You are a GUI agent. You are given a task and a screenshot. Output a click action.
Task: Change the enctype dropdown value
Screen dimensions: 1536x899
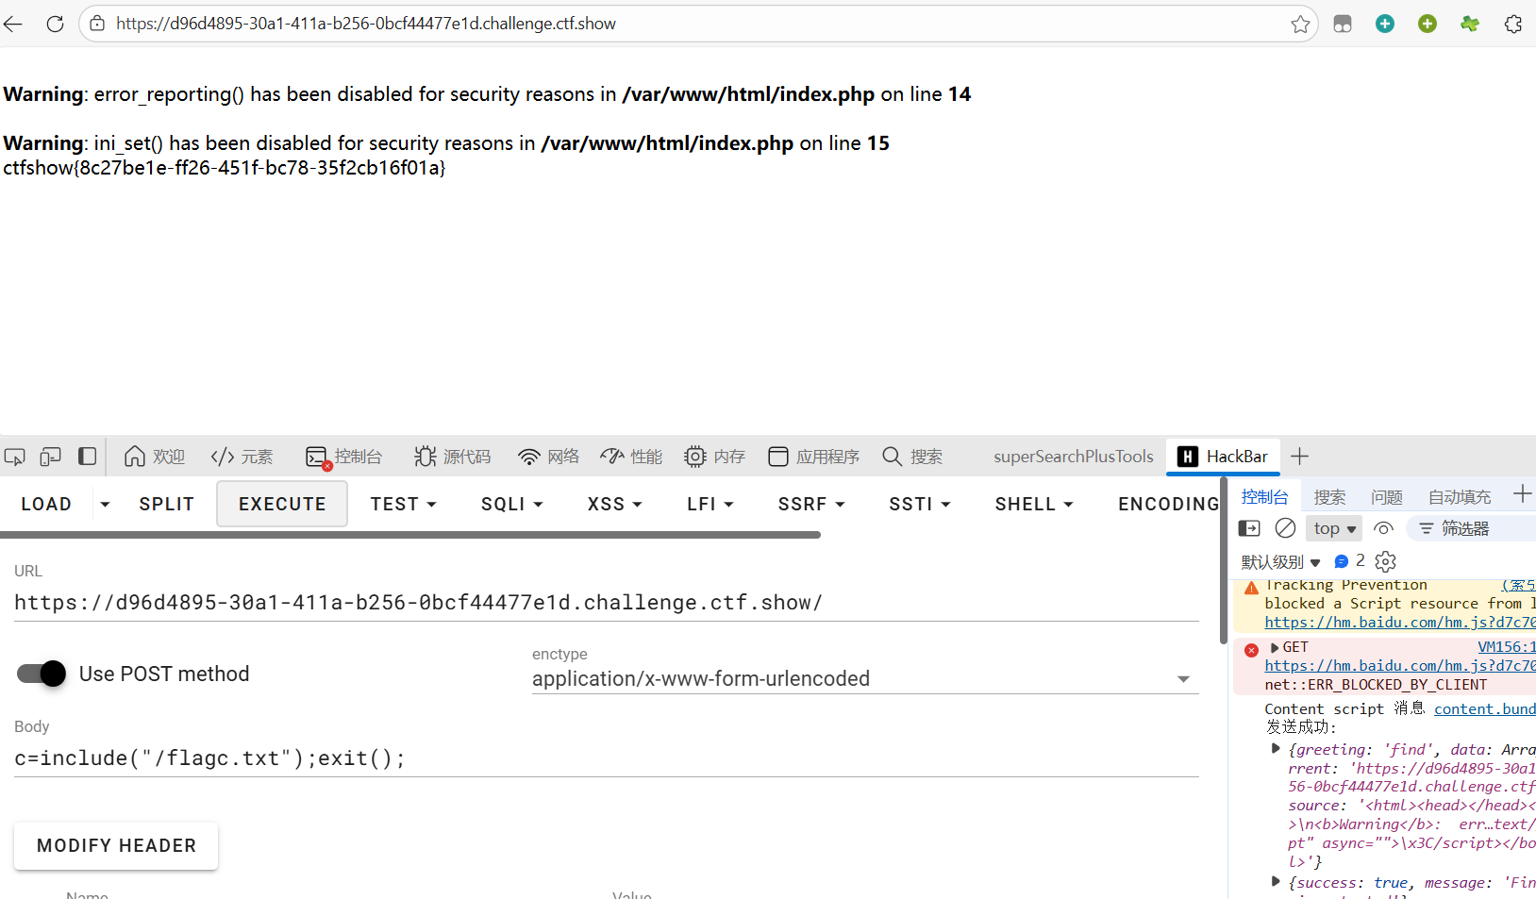[864, 679]
